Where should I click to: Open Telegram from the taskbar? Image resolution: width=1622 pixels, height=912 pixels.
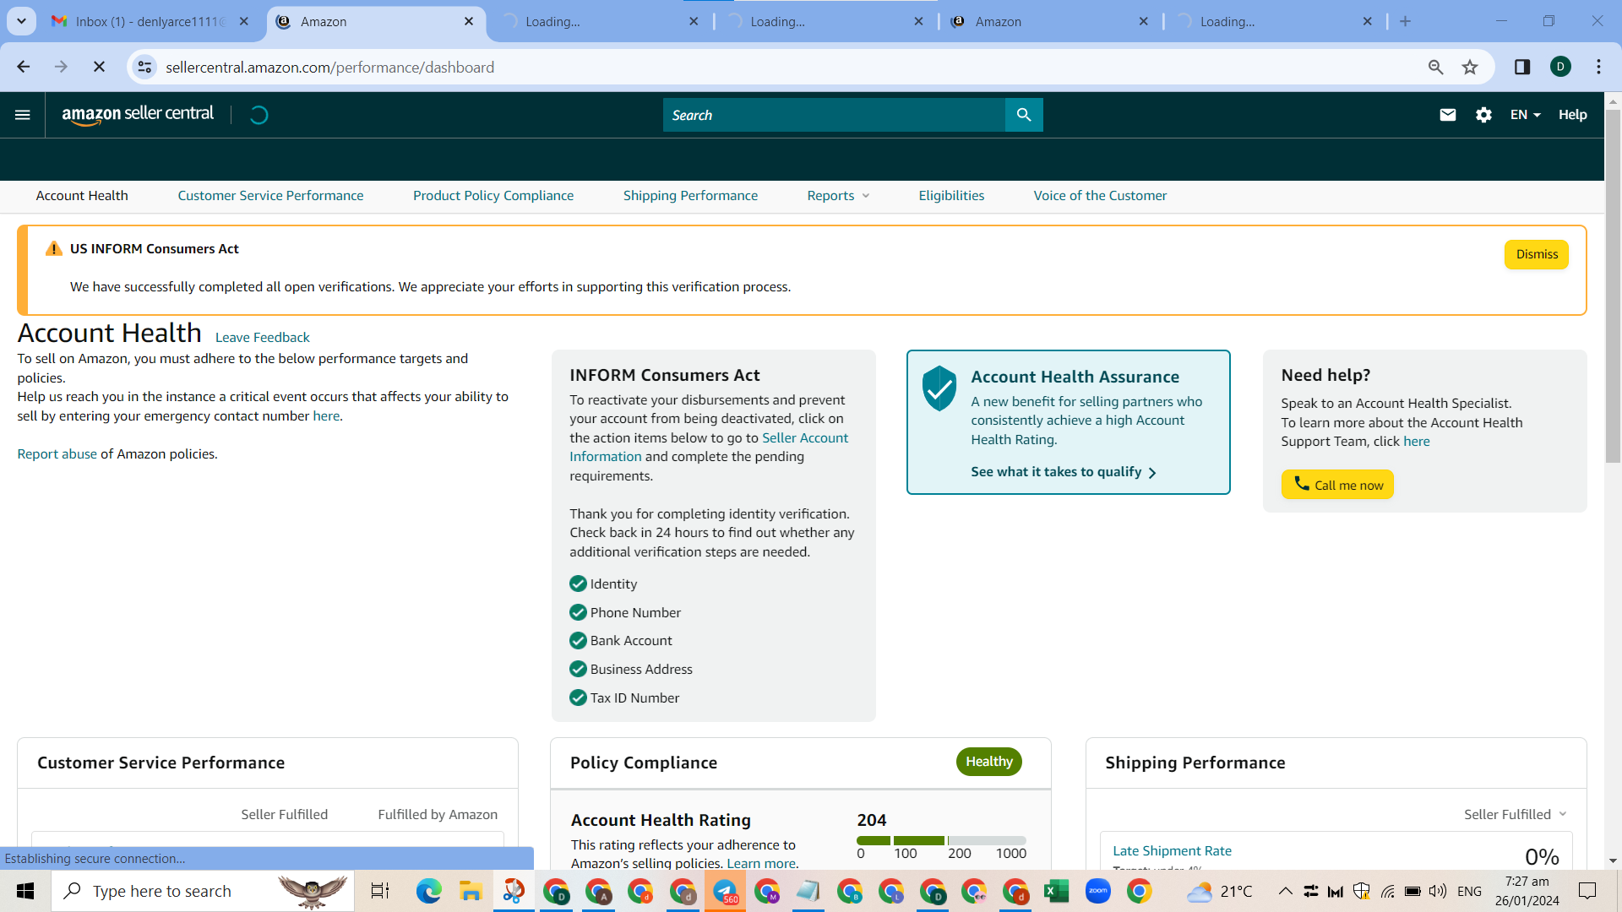(x=725, y=891)
